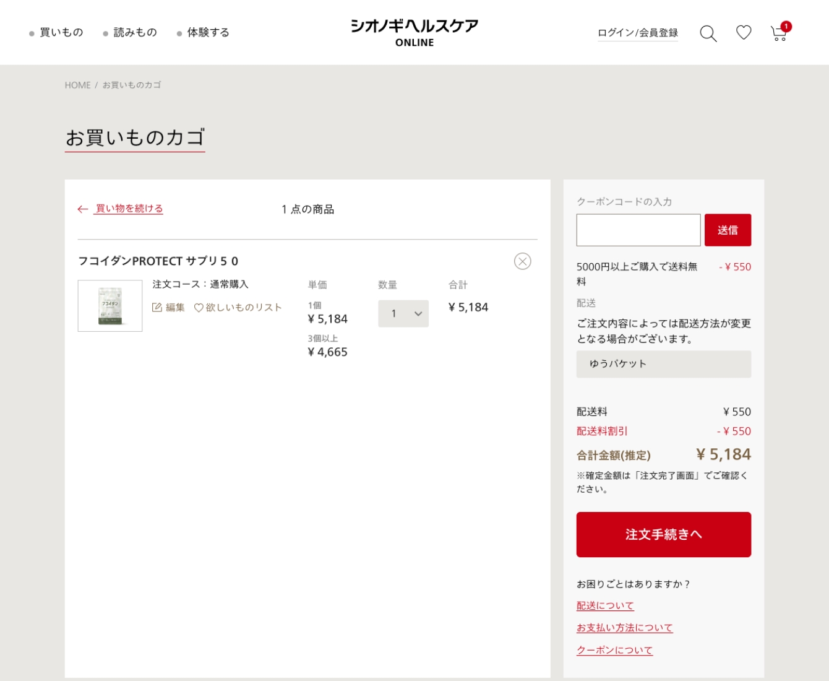Submit coupon with 送信 button
This screenshot has width=829, height=681.
pyautogui.click(x=728, y=230)
